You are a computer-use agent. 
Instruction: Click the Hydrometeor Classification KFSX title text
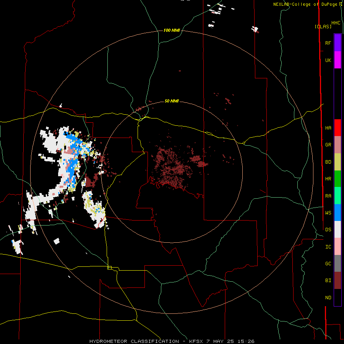(x=172, y=341)
